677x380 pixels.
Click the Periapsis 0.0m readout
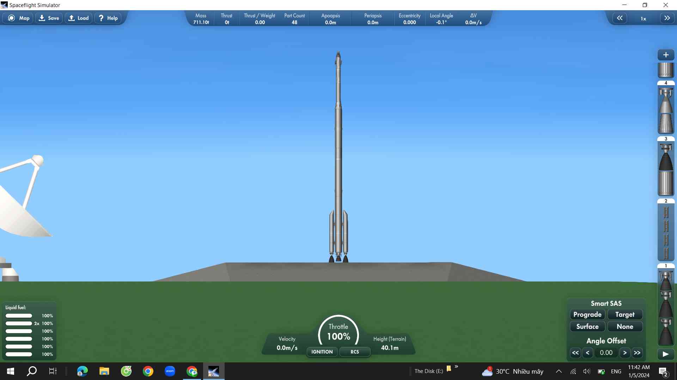(x=373, y=19)
